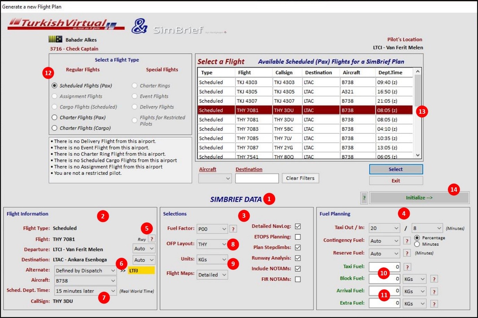Image resolution: width=478 pixels, height=318 pixels.
Task: Click the Block Fuel input field
Action: click(x=384, y=279)
